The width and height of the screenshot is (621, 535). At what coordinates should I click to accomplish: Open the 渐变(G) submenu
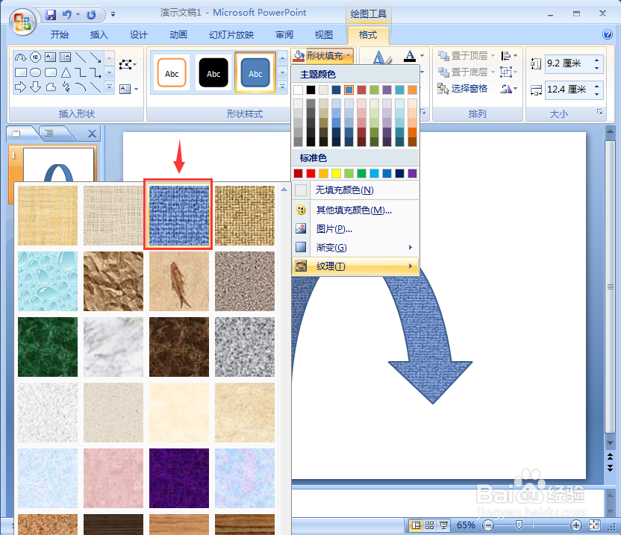[355, 248]
